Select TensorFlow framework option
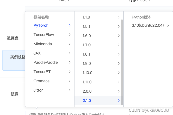Image resolution: width=173 pixels, height=115 pixels. (x=50, y=35)
